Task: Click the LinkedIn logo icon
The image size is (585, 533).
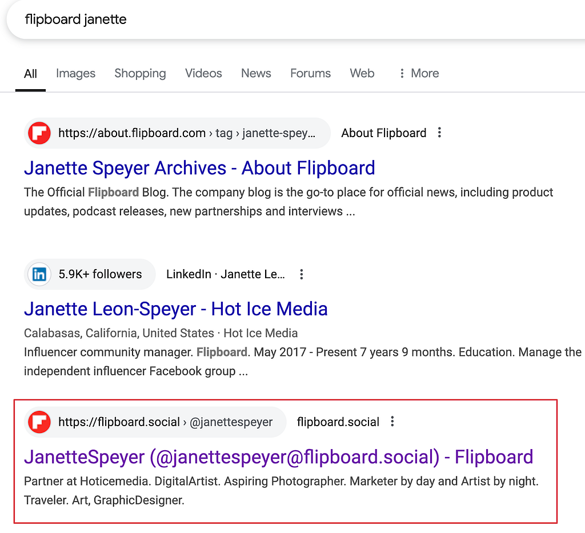Action: coord(39,274)
